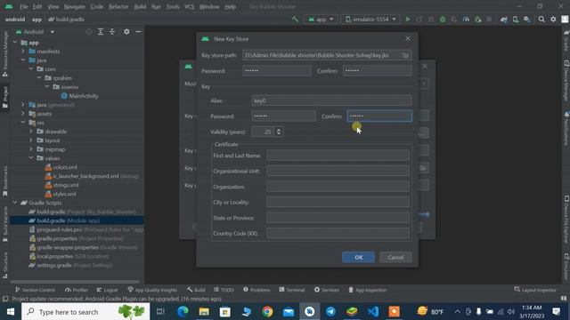Expand the layout folder
The height and width of the screenshot is (320, 570).
pos(31,140)
